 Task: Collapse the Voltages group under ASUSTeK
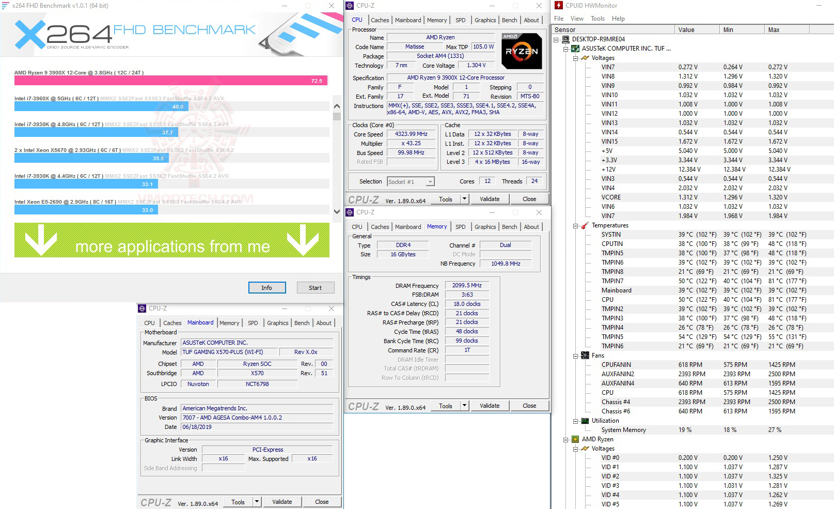[x=575, y=58]
